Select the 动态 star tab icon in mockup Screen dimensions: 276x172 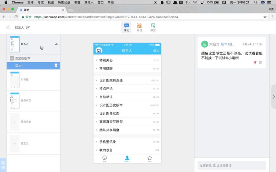[x=150, y=159]
